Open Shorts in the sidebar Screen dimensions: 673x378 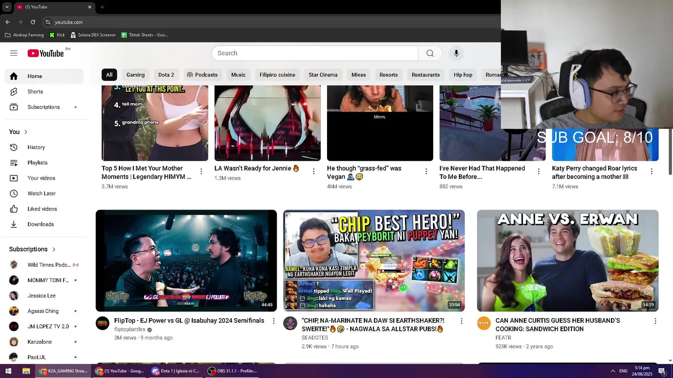pos(44,91)
